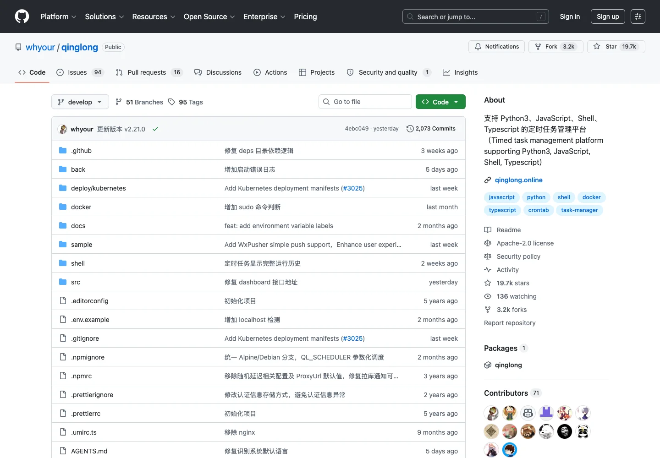
Task: Click the link icon beside qinglong.online
Action: click(488, 180)
